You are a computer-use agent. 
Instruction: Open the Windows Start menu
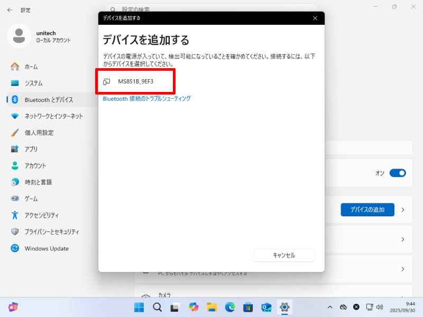(x=139, y=307)
